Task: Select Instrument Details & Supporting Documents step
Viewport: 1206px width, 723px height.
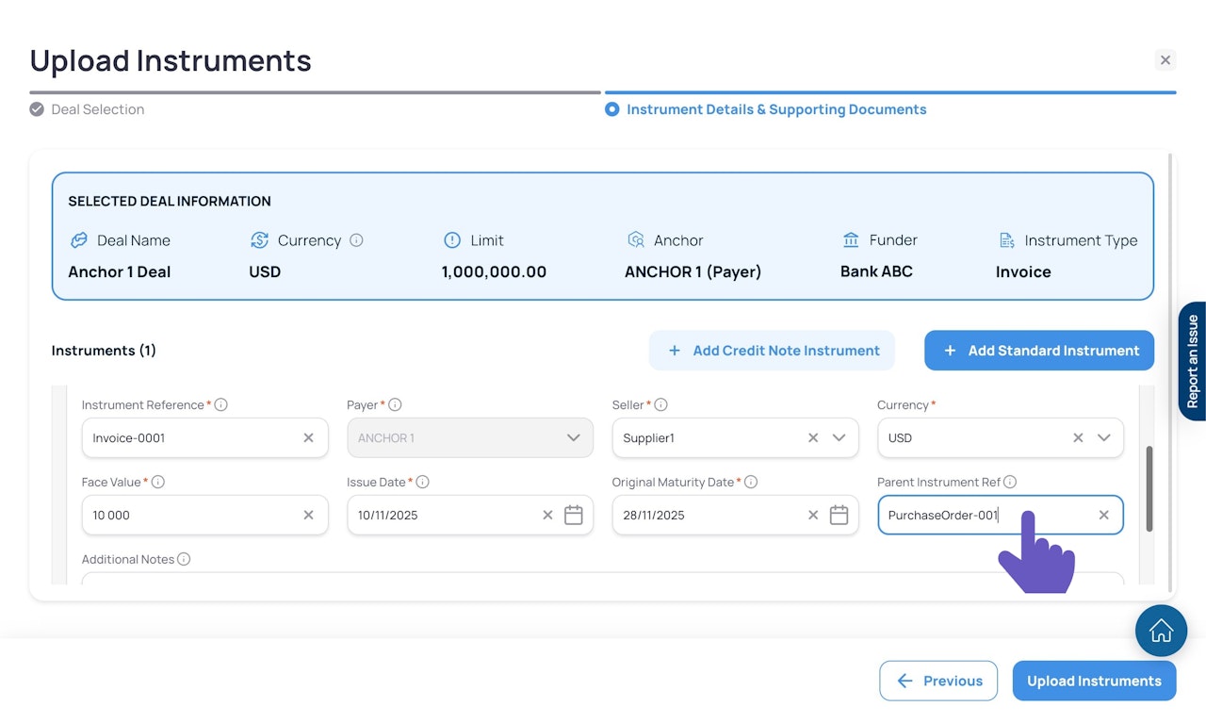Action: tap(775, 109)
